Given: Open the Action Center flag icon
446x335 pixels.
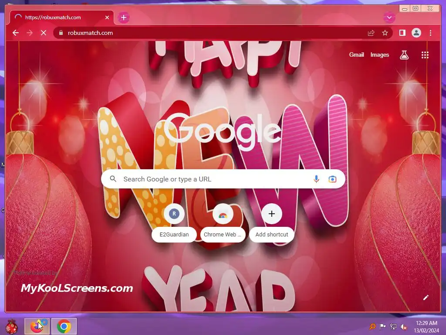Looking at the screenshot, I should pos(383,326).
